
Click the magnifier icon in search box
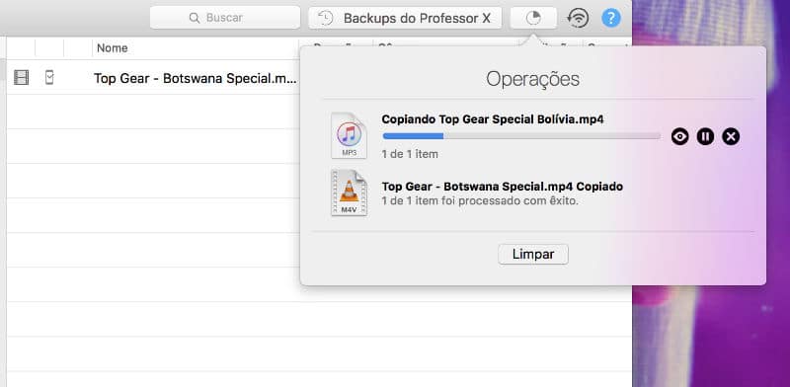pos(195,18)
